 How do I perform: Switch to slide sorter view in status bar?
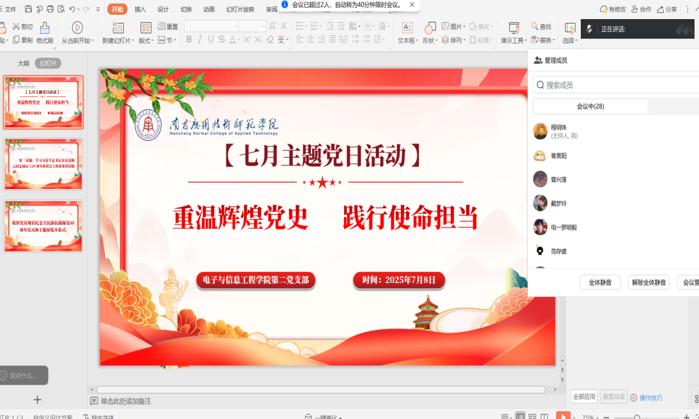tap(532, 416)
